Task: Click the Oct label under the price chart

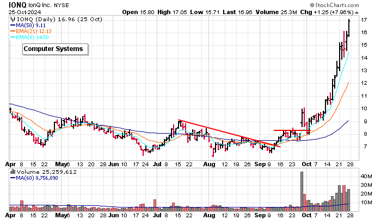Action: (x=306, y=164)
